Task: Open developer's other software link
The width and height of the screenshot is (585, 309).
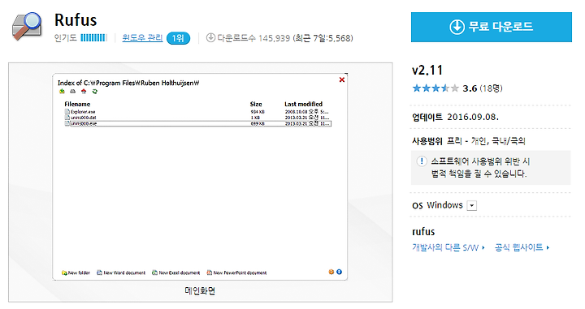Action: pos(448,247)
